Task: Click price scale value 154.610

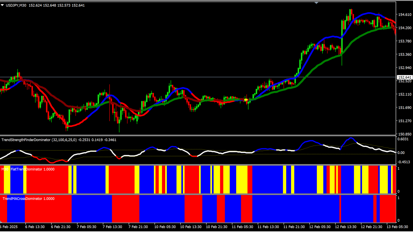Action: click(405, 15)
